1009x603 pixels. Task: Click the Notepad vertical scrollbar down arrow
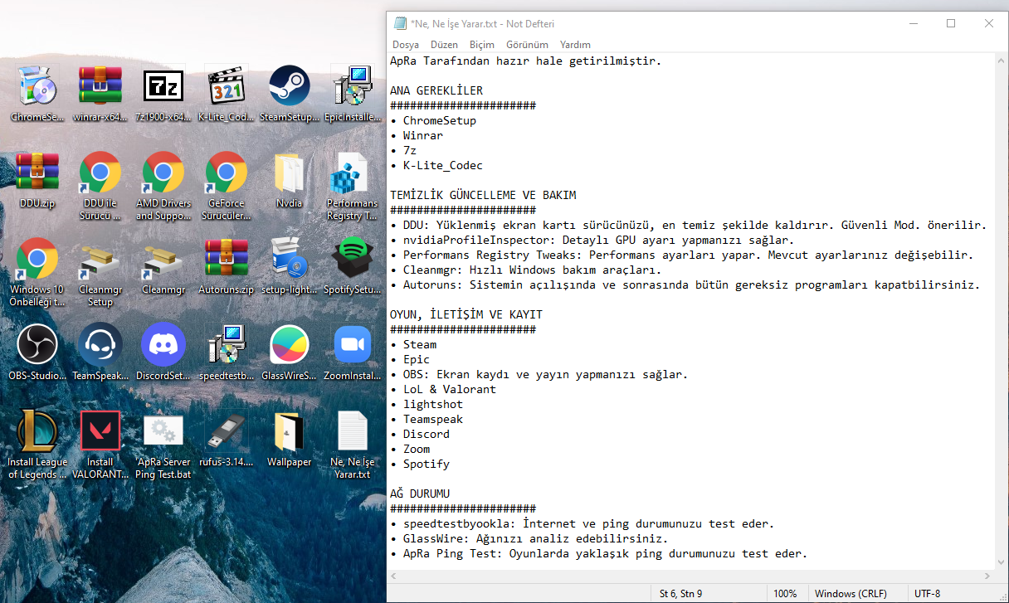tap(1001, 562)
